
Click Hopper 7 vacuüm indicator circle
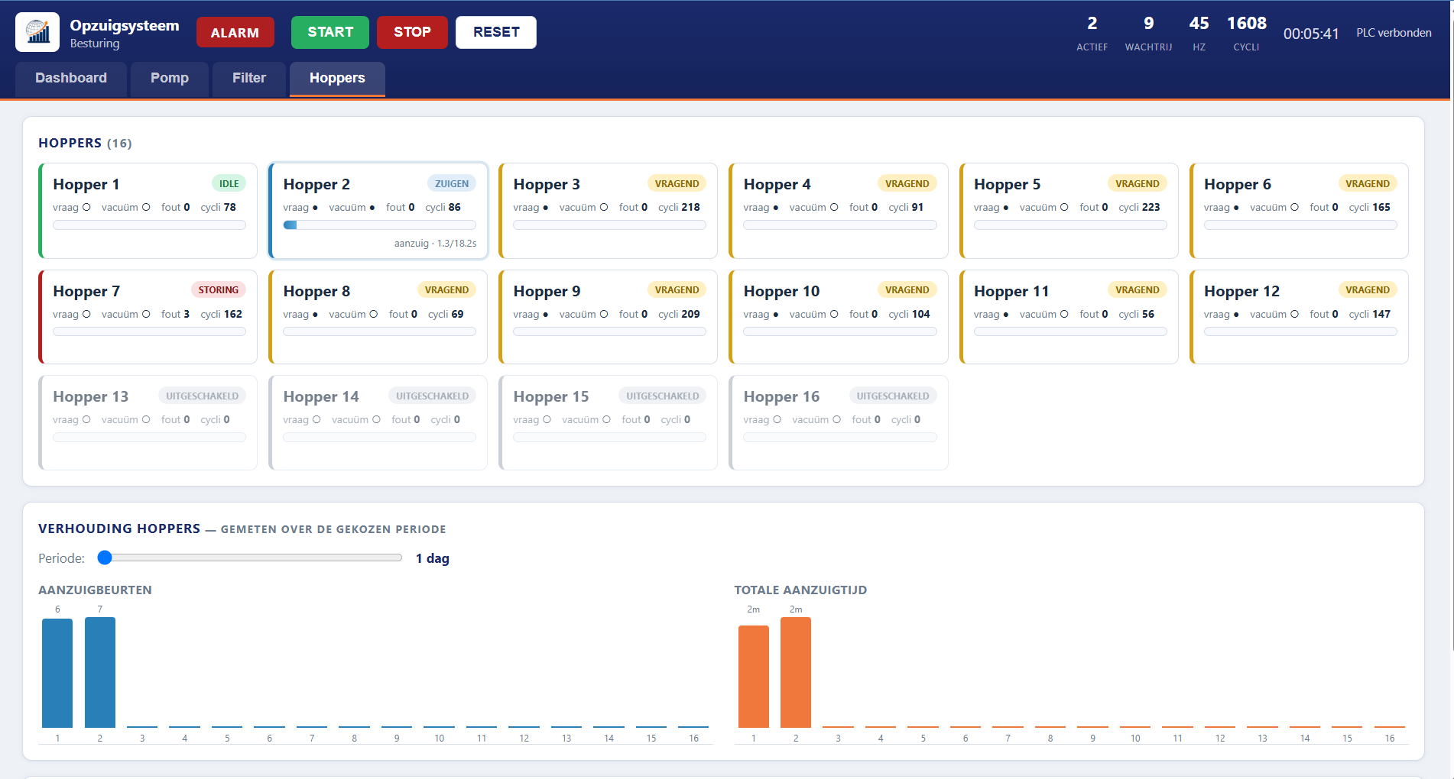coord(146,314)
